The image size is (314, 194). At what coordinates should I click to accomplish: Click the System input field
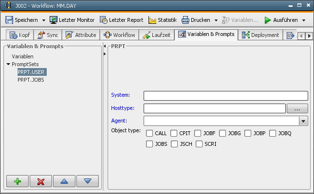226,96
